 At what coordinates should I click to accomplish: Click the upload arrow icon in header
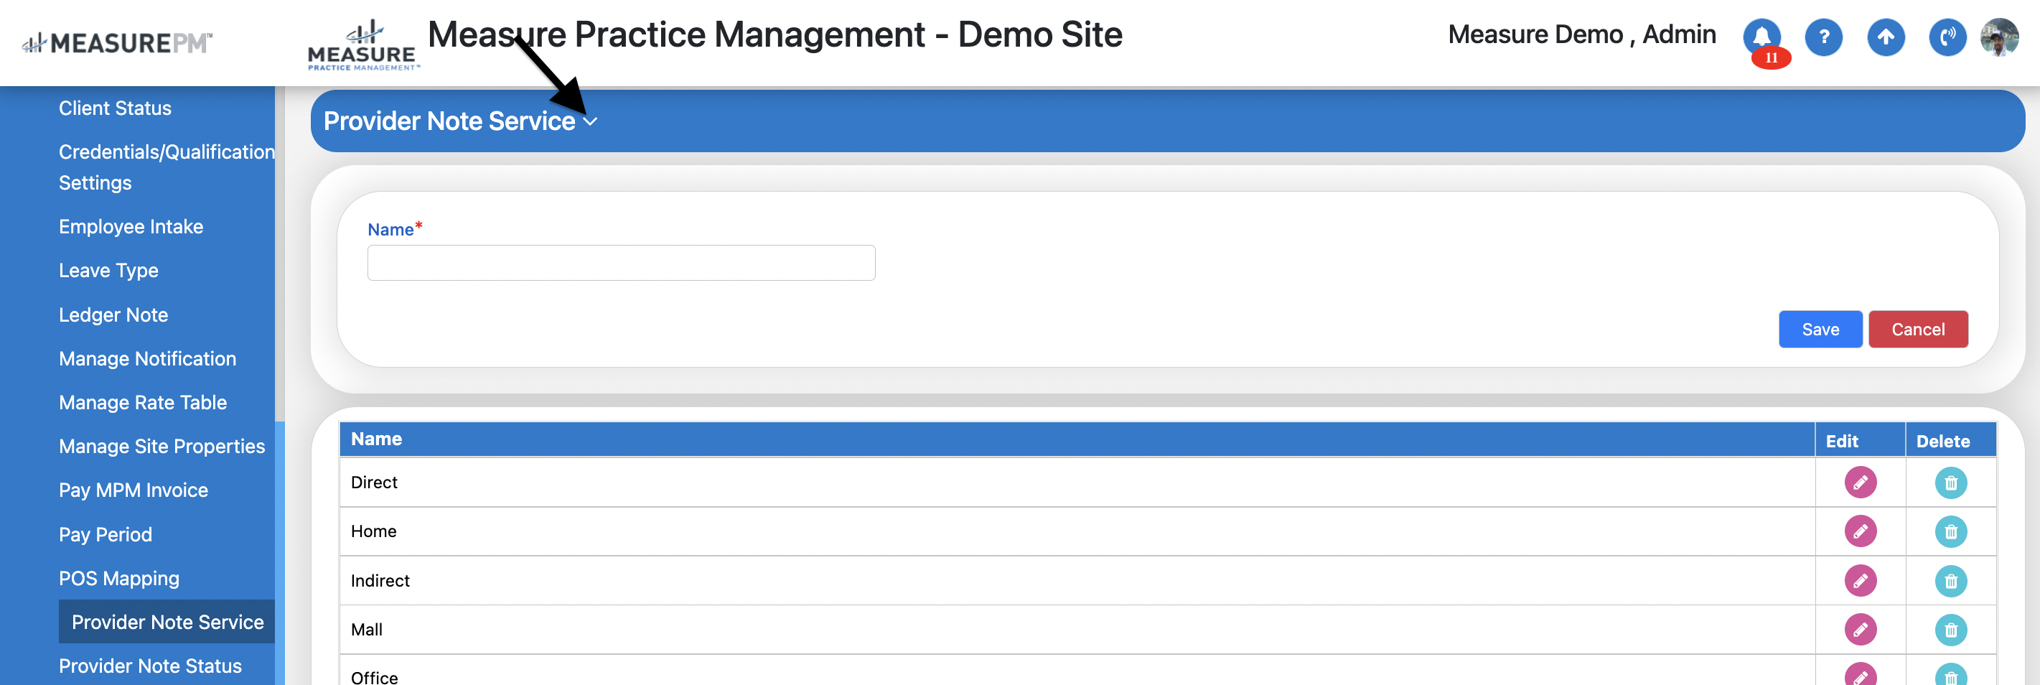[x=1886, y=37]
